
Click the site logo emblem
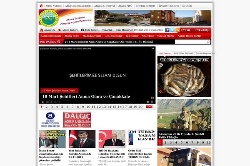click(x=49, y=18)
